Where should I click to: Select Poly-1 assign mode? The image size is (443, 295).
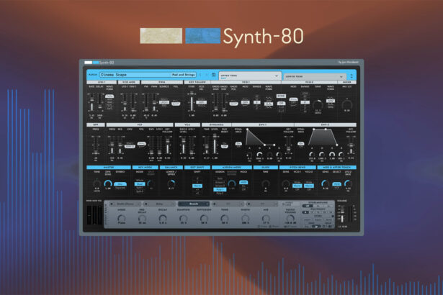click(220, 190)
